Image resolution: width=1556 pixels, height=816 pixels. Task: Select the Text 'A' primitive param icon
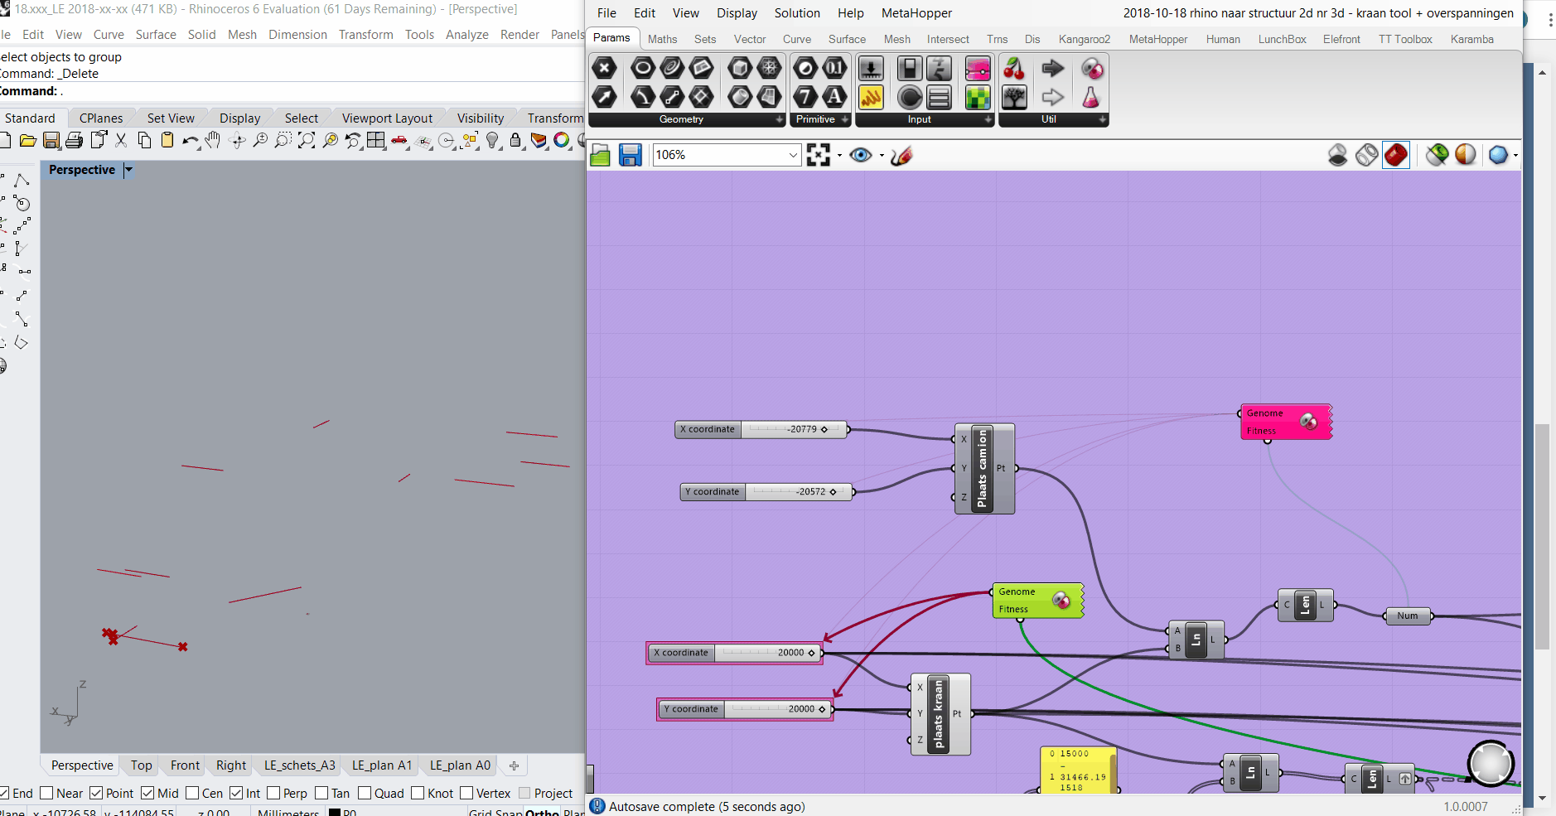tap(835, 97)
